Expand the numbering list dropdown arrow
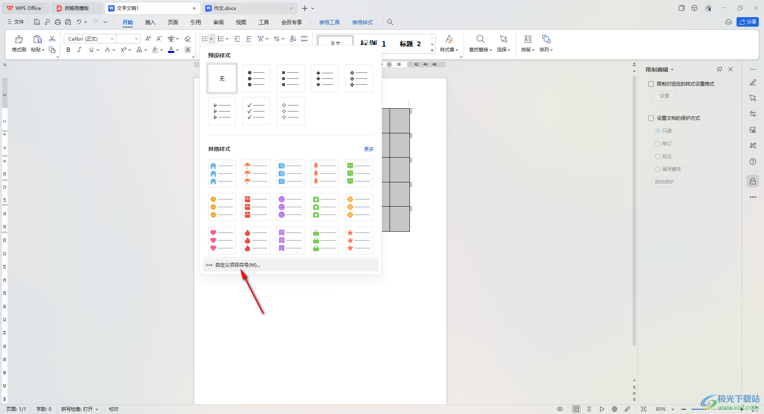Image resolution: width=764 pixels, height=414 pixels. 227,39
